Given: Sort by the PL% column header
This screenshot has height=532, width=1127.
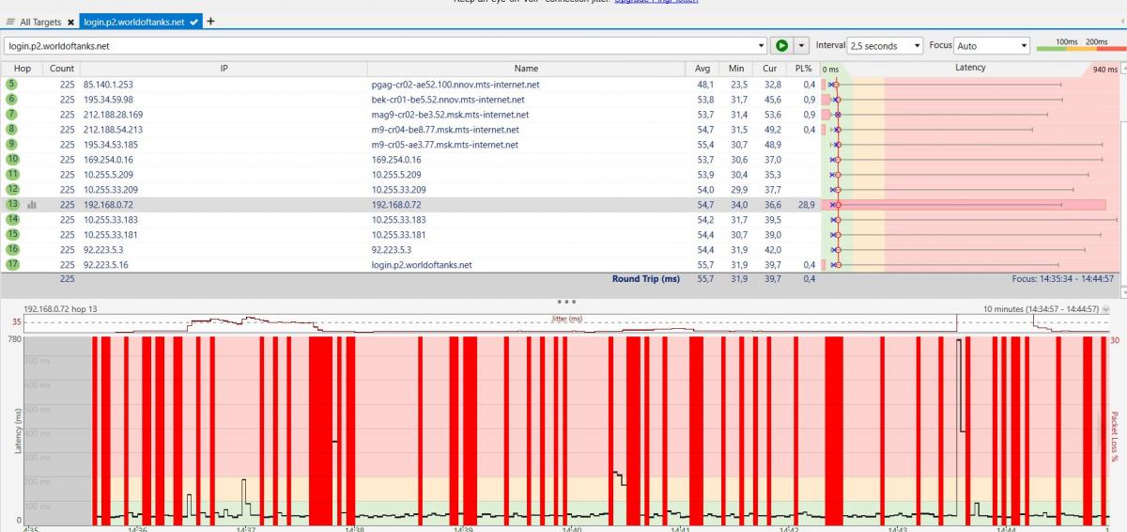Looking at the screenshot, I should pos(802,69).
